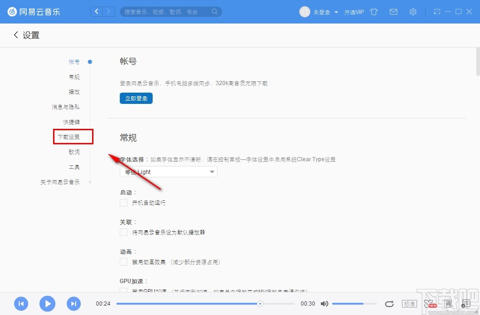The height and width of the screenshot is (315, 480).
Task: Click the 00:30 total time
Action: (x=308, y=304)
